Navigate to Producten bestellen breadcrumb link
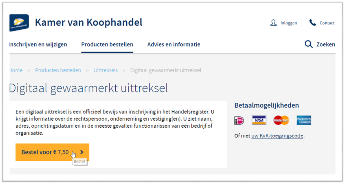The width and height of the screenshot is (345, 184). 58,70
